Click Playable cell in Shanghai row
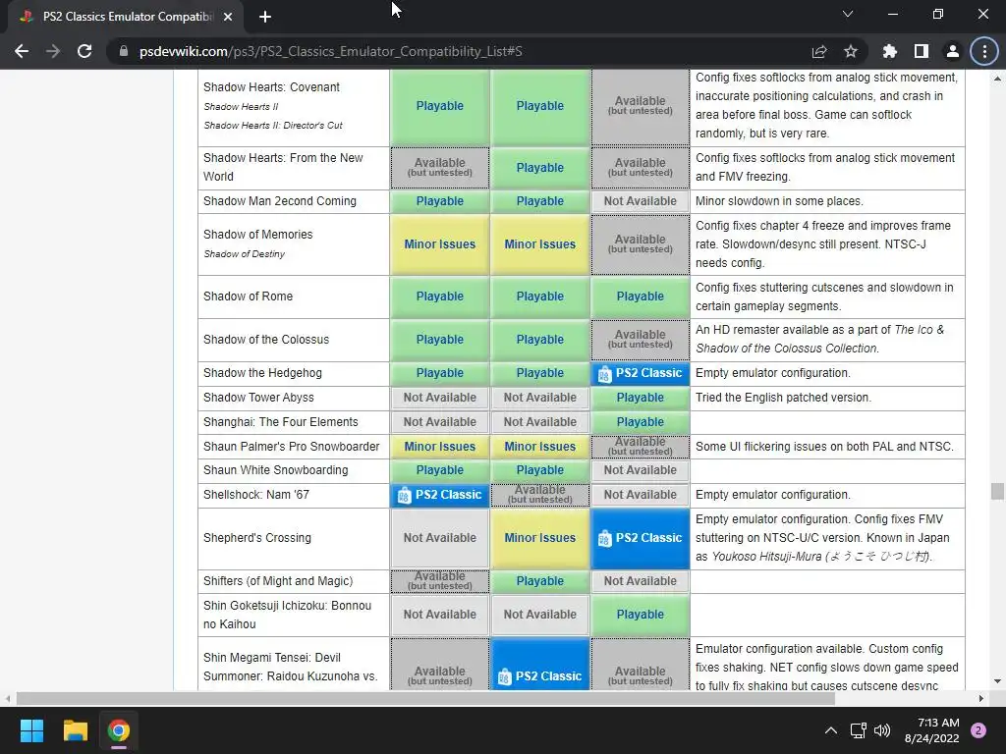1006x754 pixels. pos(641,422)
